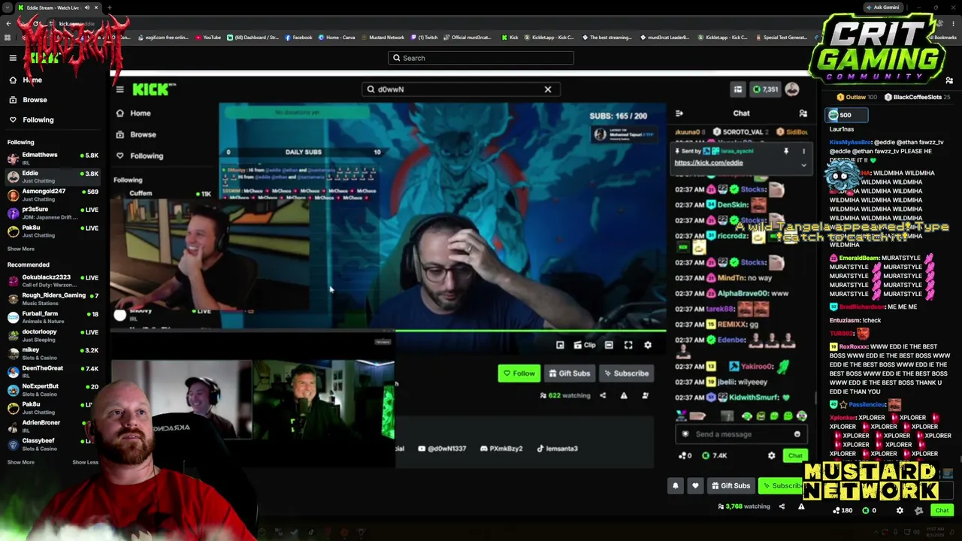Open Asmongold247 channel in Following list
Viewport: 962px width, 541px height.
(x=53, y=195)
